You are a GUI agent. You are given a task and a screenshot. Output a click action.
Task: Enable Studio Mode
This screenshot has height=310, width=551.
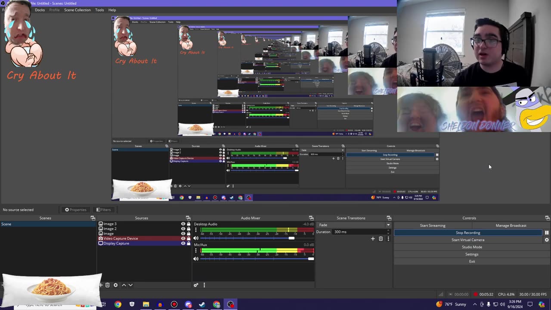click(472, 247)
